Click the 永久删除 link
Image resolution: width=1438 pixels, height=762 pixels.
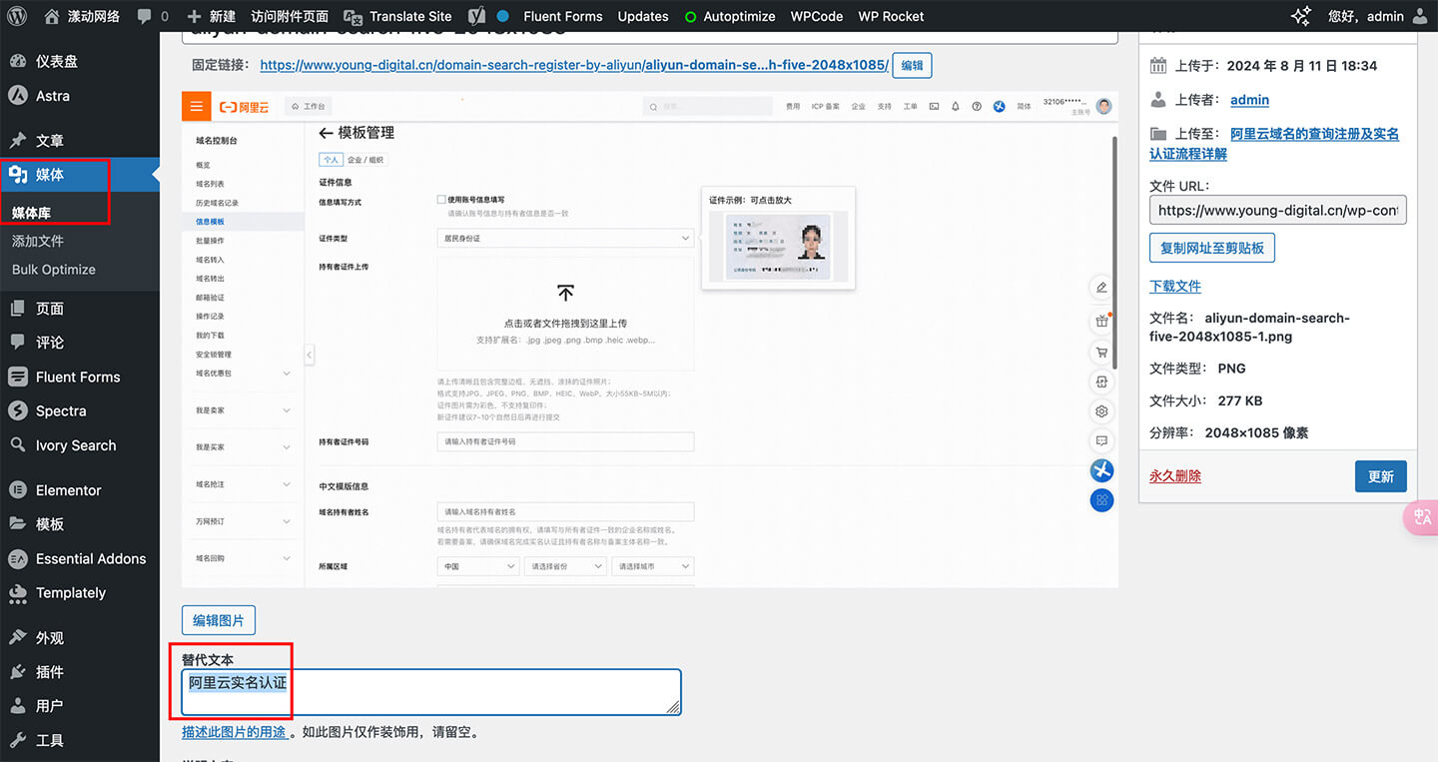1175,476
